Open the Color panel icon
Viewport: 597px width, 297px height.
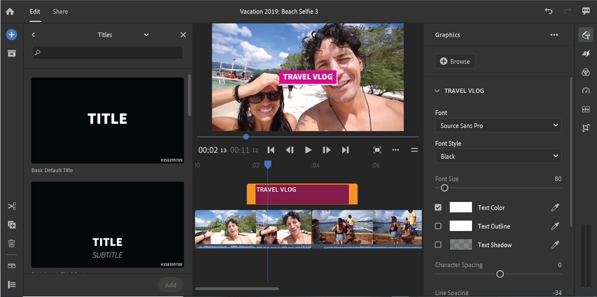pos(586,72)
